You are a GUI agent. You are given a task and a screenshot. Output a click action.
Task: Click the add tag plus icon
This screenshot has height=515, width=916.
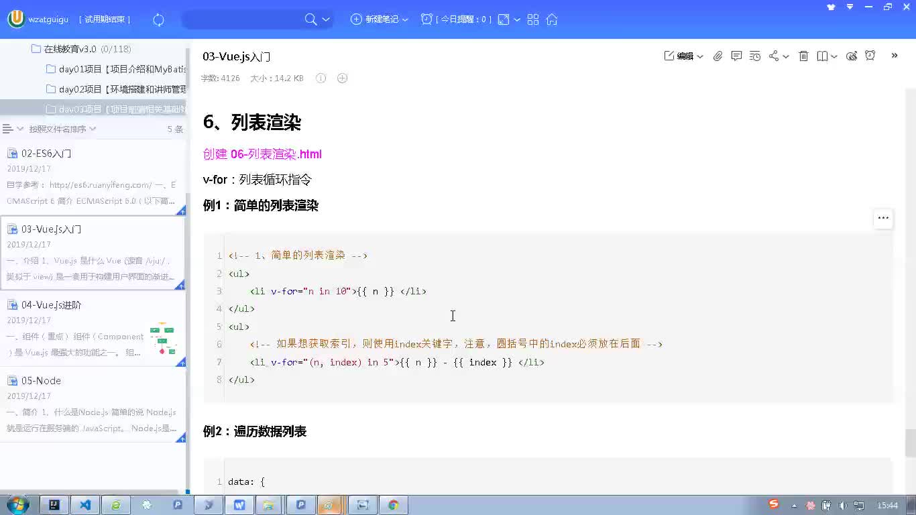(x=342, y=78)
